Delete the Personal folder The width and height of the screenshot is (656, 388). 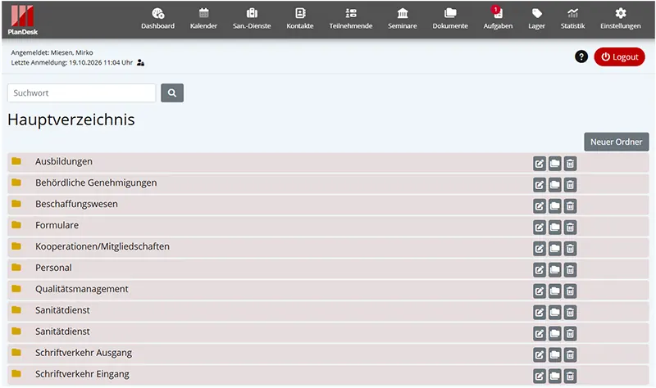[x=570, y=270]
